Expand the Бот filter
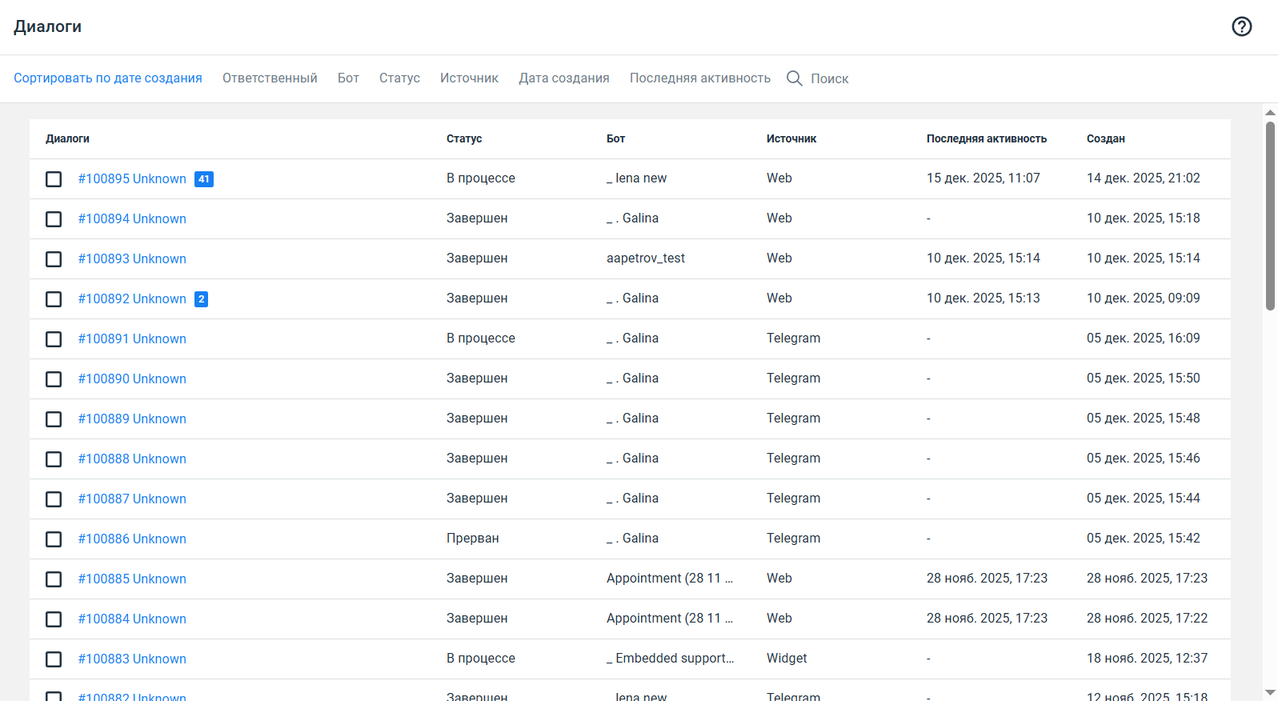This screenshot has height=701, width=1278. pyautogui.click(x=348, y=78)
